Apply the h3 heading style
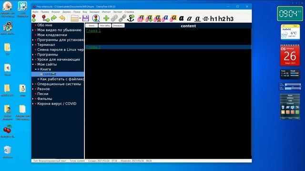Screen dimensions: 305x171 (230, 19)
